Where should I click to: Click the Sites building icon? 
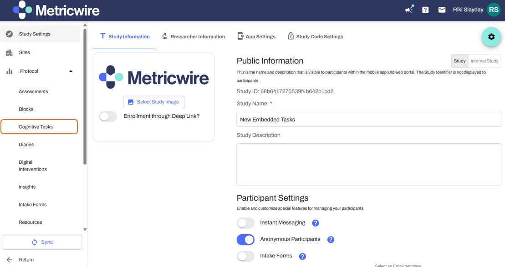pyautogui.click(x=9, y=53)
